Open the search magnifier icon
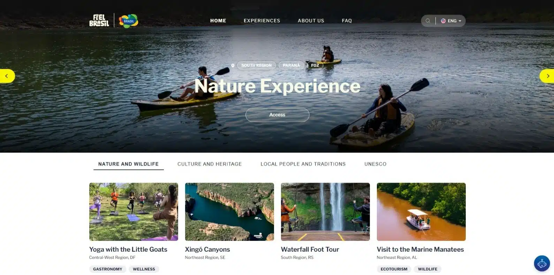The height and width of the screenshot is (275, 554). click(428, 21)
